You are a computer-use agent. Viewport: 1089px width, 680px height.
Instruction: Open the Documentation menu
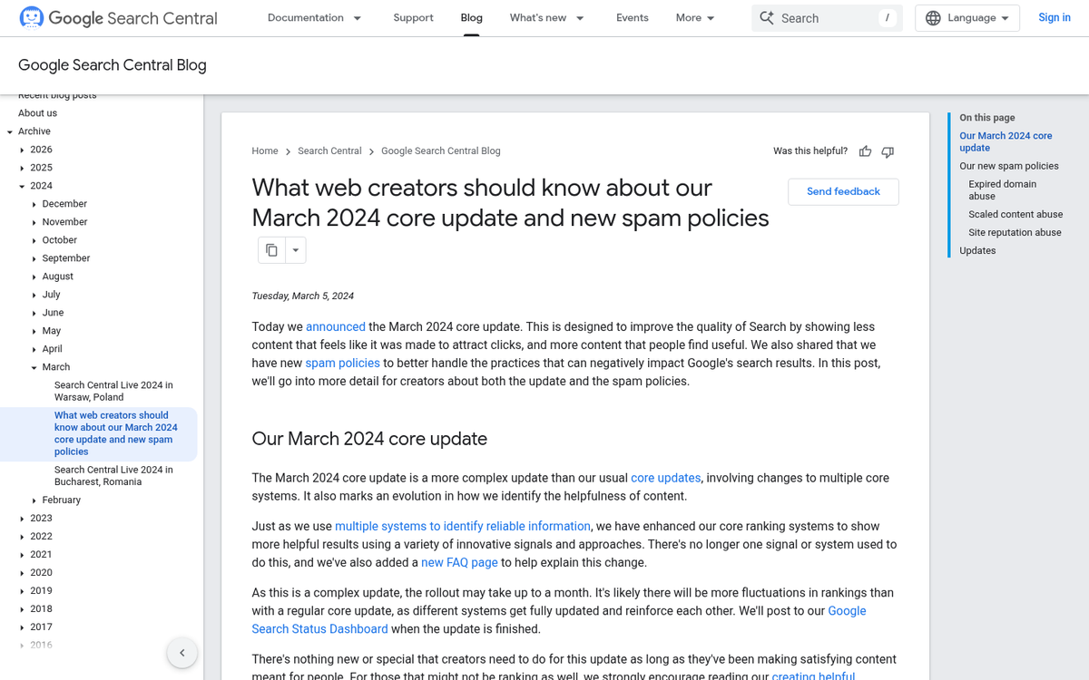pos(315,18)
